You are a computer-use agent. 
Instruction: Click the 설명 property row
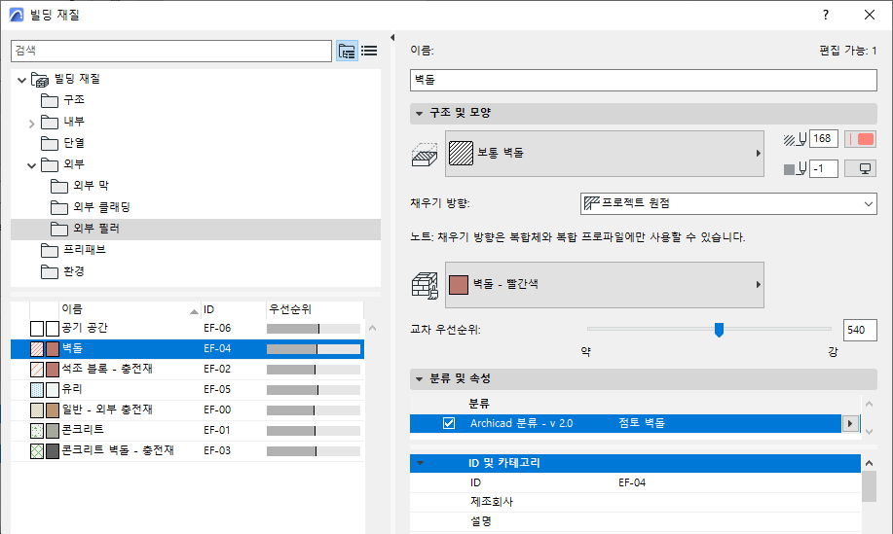635,521
